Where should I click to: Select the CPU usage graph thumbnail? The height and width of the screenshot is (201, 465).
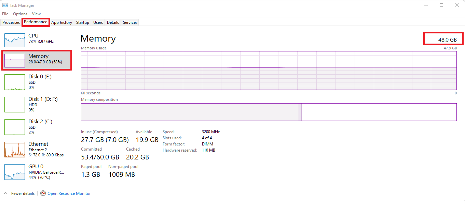[15, 40]
